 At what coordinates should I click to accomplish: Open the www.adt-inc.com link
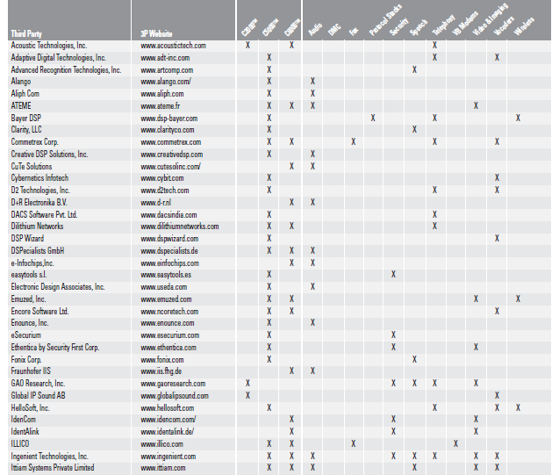165,58
